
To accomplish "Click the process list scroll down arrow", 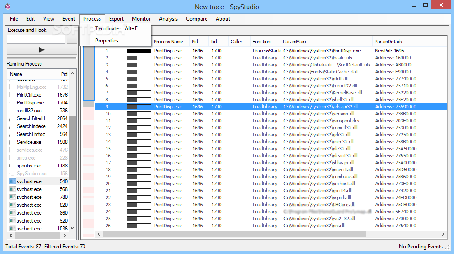I will pyautogui.click(x=72, y=229).
